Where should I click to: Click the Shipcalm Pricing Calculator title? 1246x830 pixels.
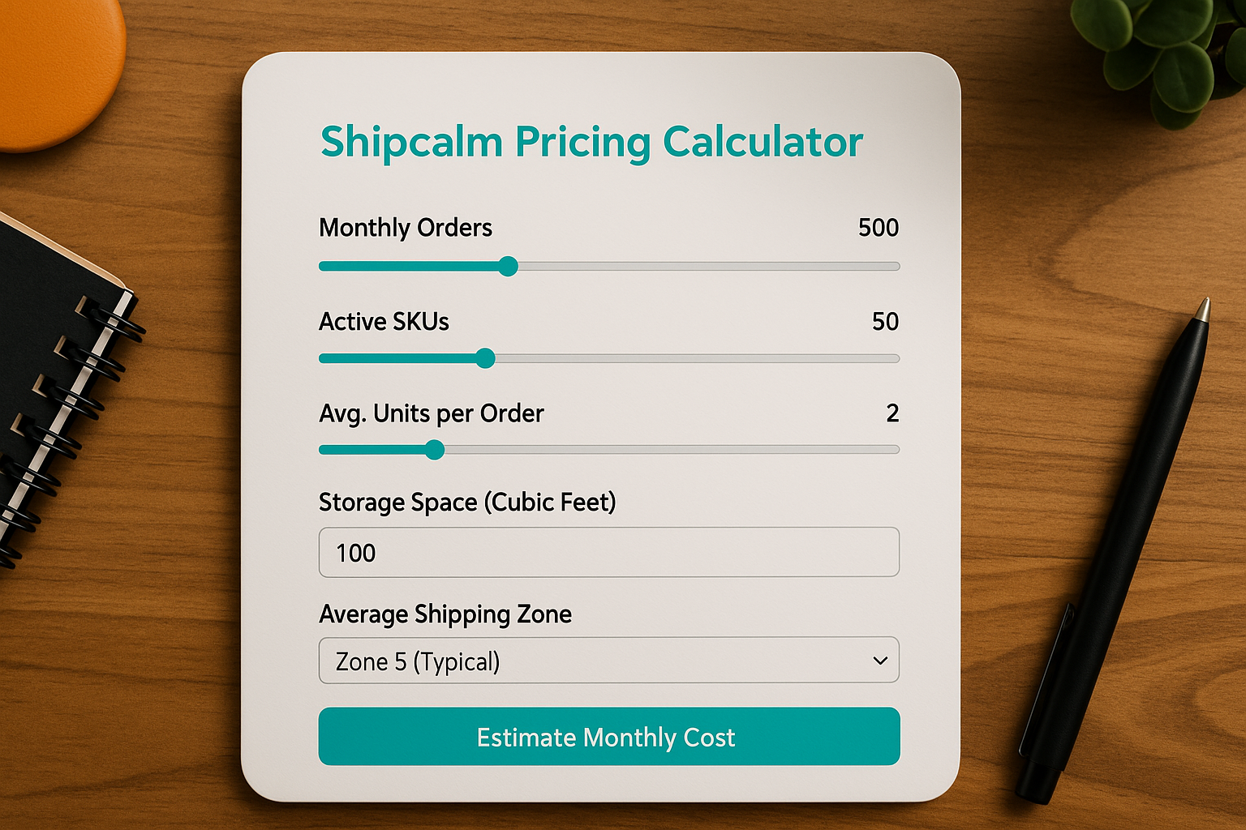point(591,143)
